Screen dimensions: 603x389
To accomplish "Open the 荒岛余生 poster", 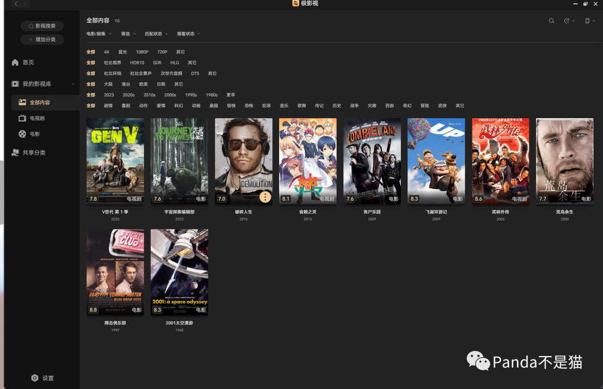I will point(564,161).
